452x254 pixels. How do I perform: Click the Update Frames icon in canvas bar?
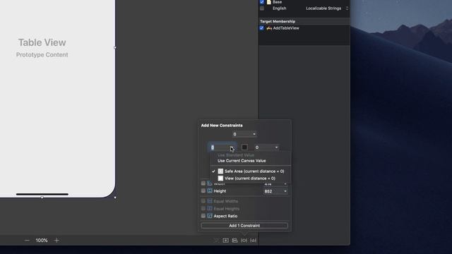point(216,240)
